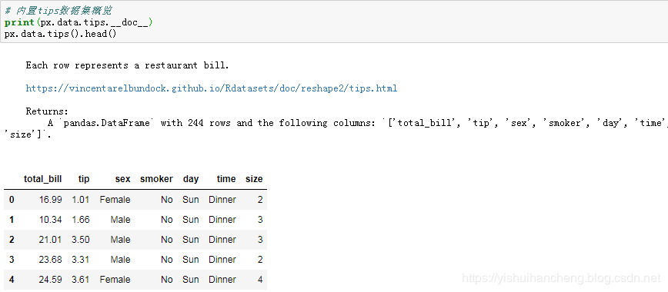The width and height of the screenshot is (668, 292).
Task: Click size value 4 in last row
Action: [260, 280]
